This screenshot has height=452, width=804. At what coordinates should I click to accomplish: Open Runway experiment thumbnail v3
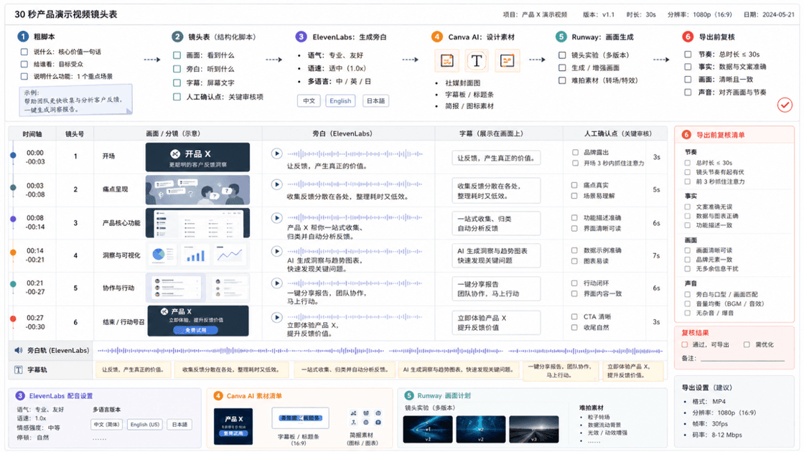tap(534, 429)
